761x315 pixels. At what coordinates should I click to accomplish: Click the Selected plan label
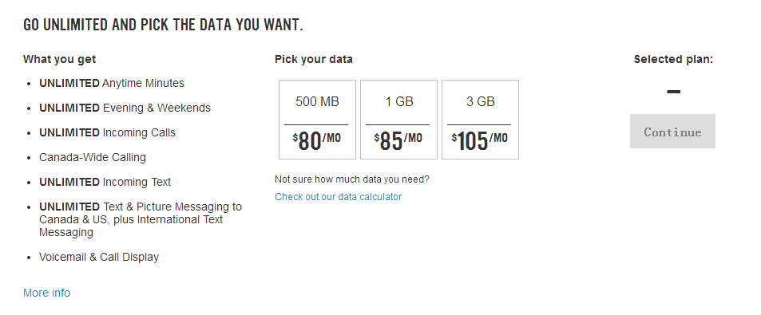(x=674, y=59)
